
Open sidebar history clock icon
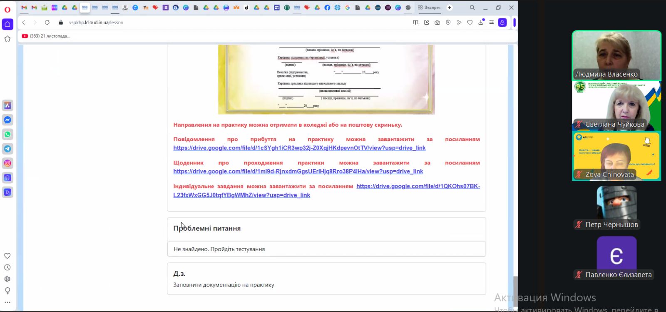[7, 267]
